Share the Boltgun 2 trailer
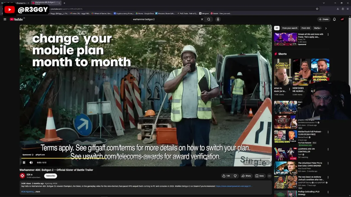The width and height of the screenshot is (351, 197). pos(246,176)
